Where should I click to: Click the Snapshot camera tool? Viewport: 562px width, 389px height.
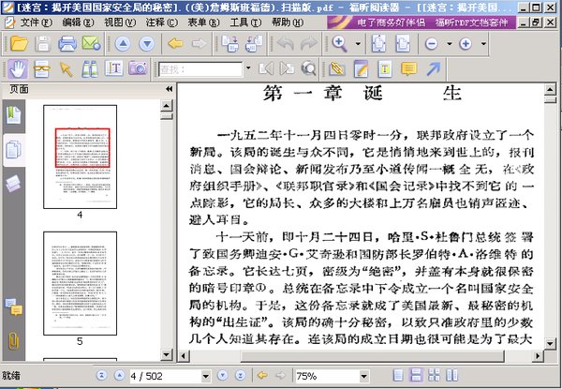pyautogui.click(x=138, y=68)
